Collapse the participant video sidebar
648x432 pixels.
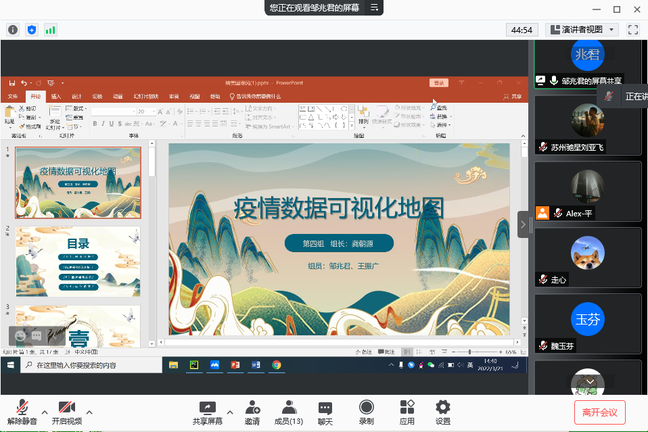pos(524,224)
